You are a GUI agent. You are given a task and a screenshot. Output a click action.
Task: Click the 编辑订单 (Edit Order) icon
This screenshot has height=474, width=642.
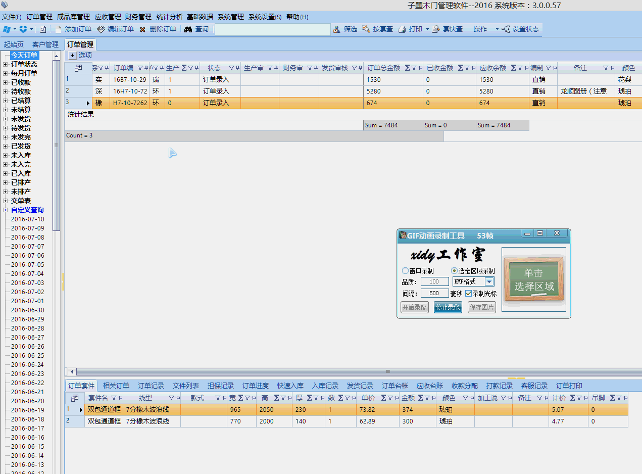click(x=101, y=29)
